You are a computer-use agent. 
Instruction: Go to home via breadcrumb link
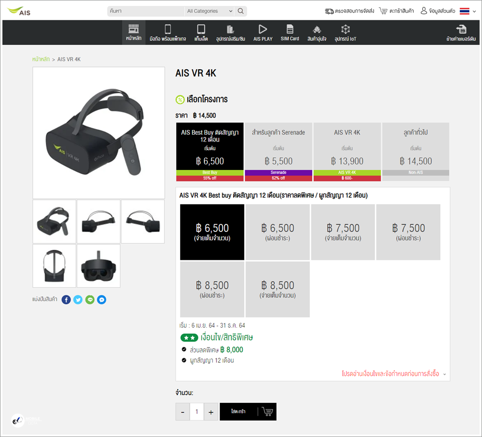pos(41,59)
